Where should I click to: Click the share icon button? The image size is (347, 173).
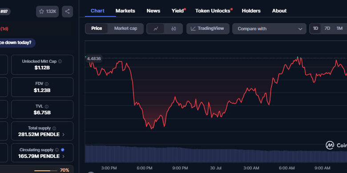click(68, 12)
